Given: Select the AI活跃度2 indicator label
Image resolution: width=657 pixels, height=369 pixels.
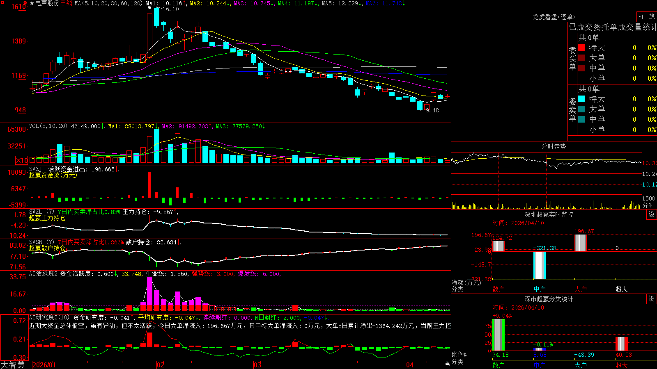Looking at the screenshot, I should click(x=43, y=273).
